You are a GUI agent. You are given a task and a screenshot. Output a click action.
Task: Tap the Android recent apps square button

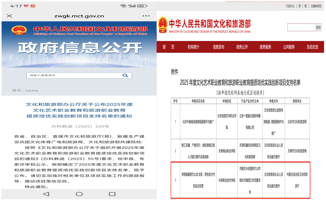click(112, 194)
